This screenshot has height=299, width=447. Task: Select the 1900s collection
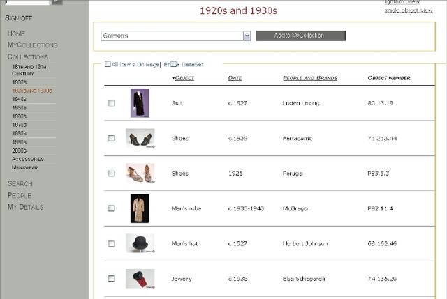[20, 82]
